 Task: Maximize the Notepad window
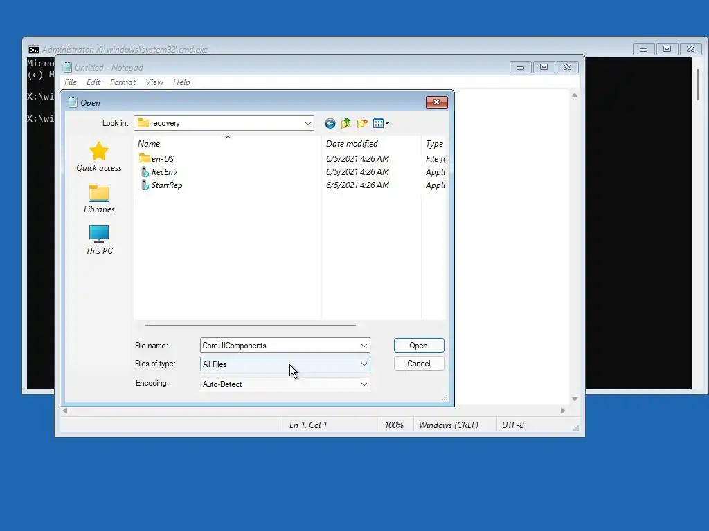tap(544, 67)
